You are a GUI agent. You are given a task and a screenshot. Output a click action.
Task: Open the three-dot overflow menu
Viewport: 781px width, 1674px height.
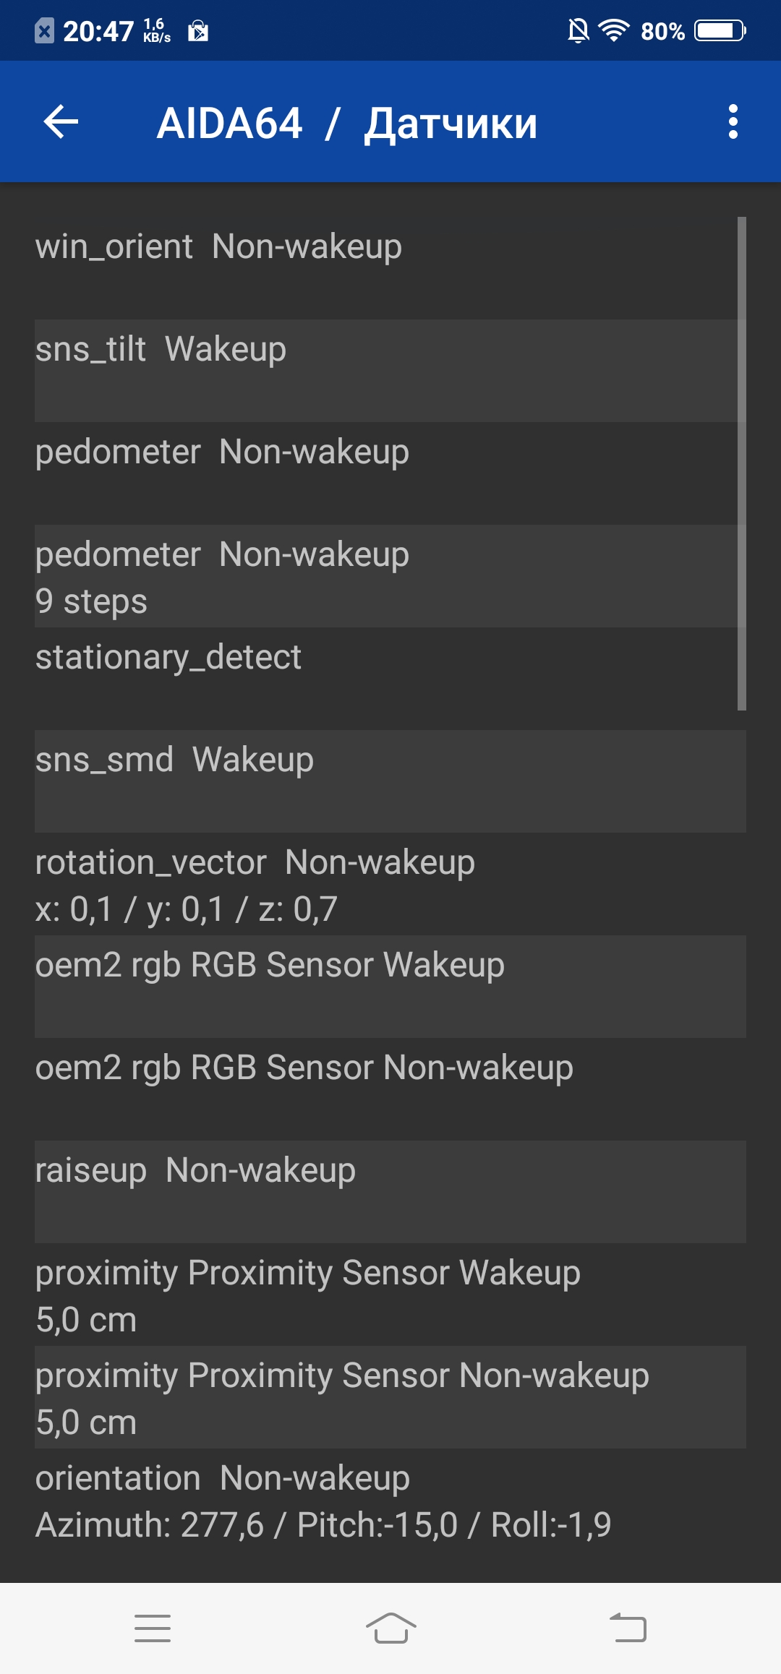tap(733, 121)
